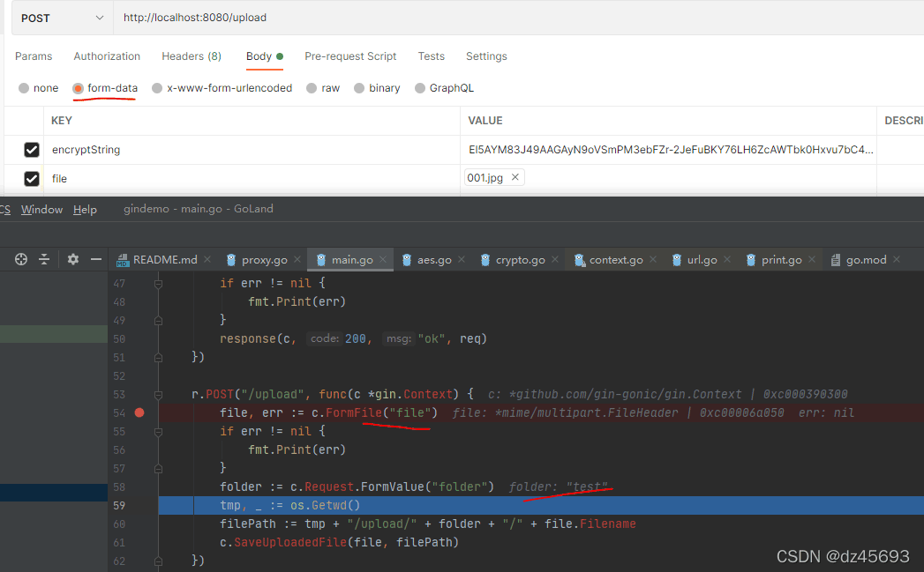The width and height of the screenshot is (924, 572).
Task: Hide the project panel with minus icon
Action: (95, 259)
